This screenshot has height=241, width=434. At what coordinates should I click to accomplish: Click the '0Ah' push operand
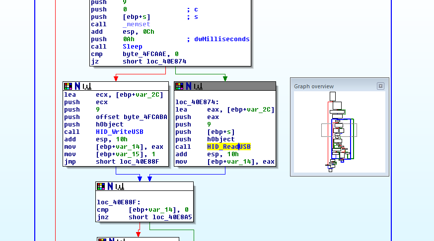click(129, 39)
